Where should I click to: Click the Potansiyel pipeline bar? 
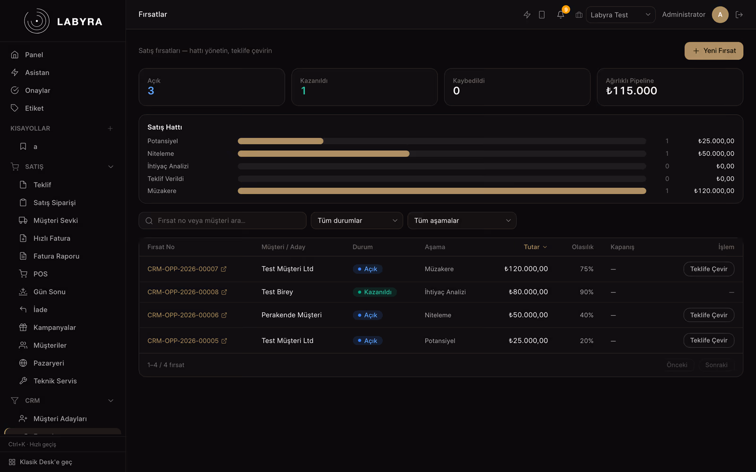(x=281, y=141)
